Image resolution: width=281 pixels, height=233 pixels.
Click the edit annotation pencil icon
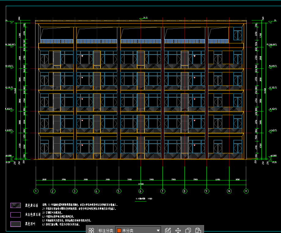coord(168,231)
